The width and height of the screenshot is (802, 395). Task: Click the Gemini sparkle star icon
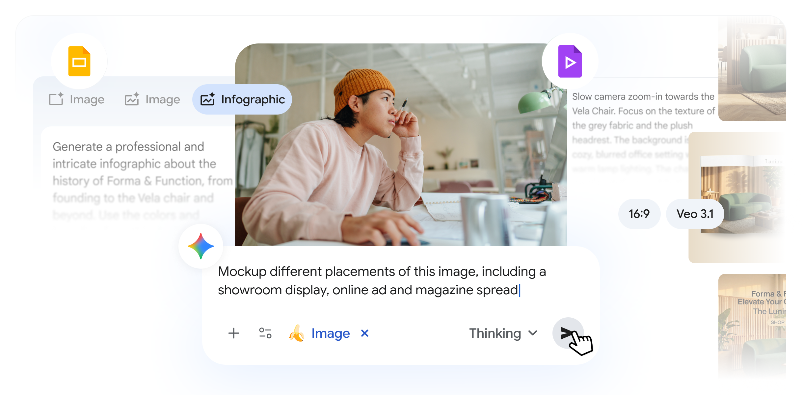(x=201, y=246)
